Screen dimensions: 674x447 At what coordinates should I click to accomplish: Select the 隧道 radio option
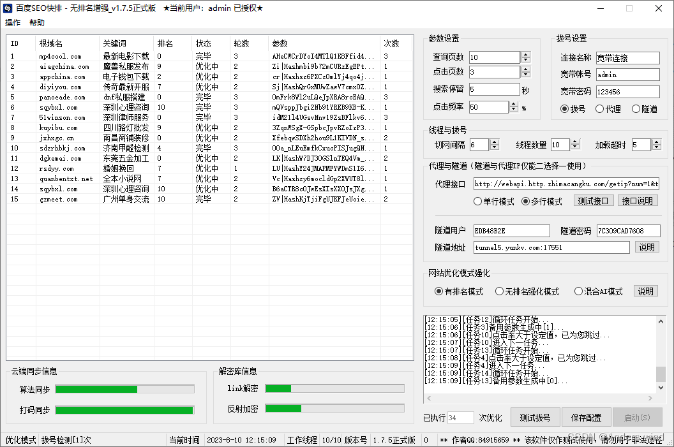click(645, 109)
